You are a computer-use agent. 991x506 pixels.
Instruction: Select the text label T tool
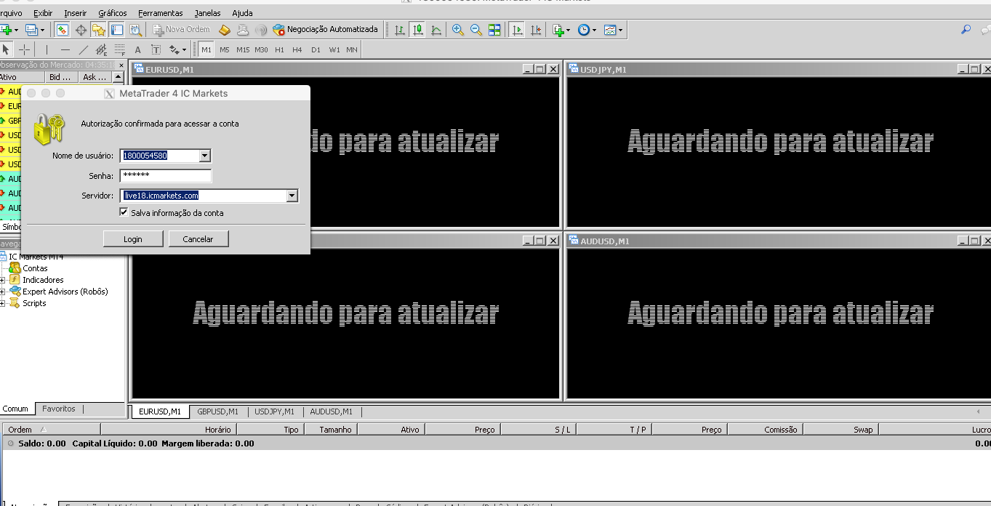(x=156, y=49)
